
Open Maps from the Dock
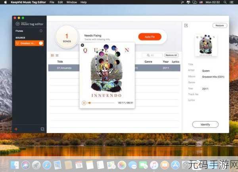(111, 165)
